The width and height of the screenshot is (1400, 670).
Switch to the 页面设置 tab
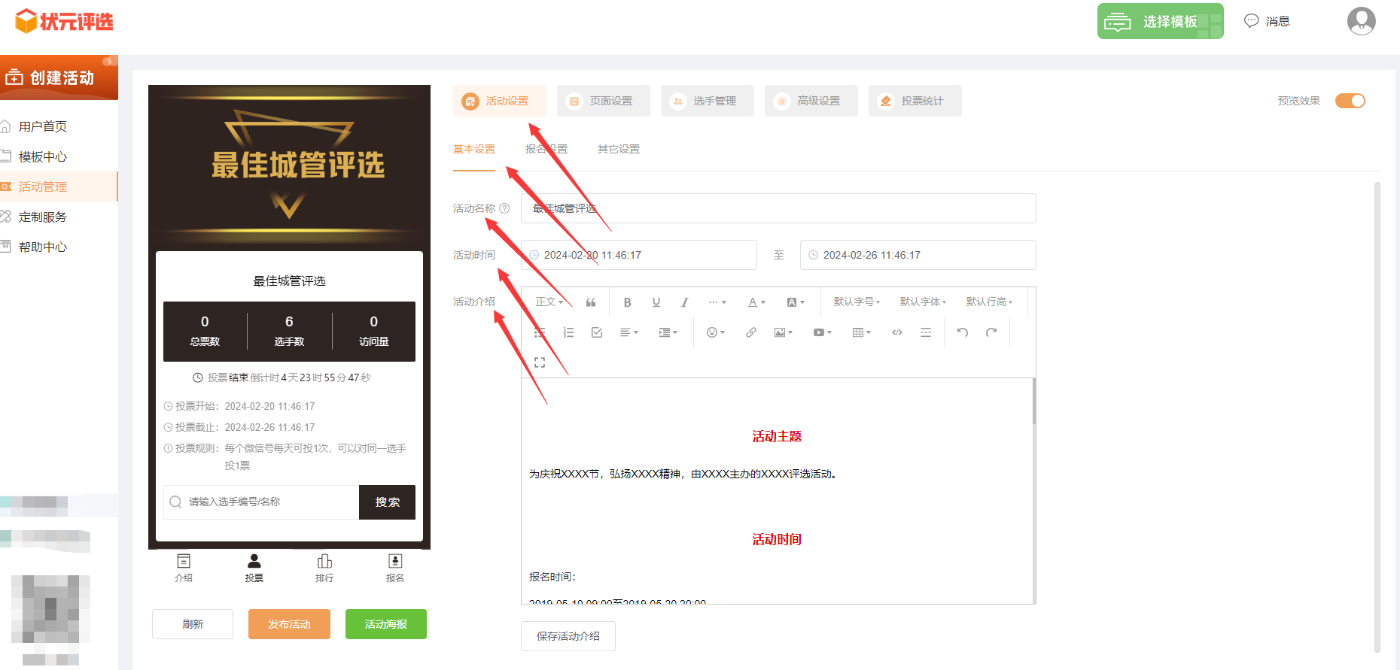603,101
